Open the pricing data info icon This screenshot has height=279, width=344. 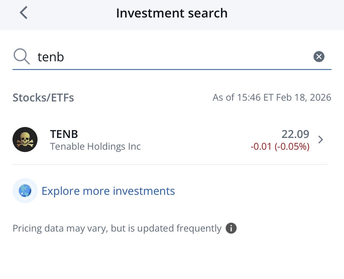pos(231,229)
